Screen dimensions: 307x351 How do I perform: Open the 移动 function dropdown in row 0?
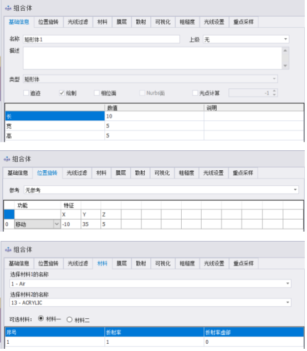pyautogui.click(x=57, y=224)
